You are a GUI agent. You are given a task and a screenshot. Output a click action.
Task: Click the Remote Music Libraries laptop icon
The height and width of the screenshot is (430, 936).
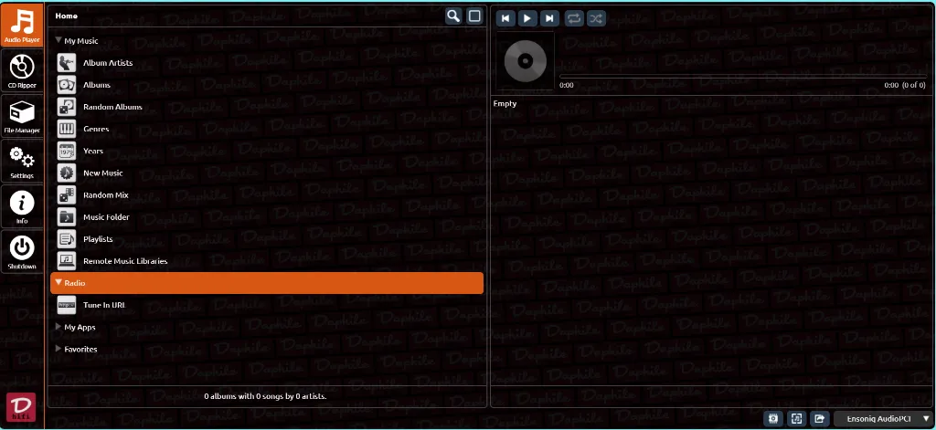coord(66,261)
